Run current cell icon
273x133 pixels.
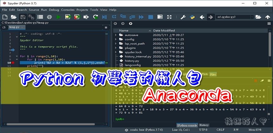point(68,17)
